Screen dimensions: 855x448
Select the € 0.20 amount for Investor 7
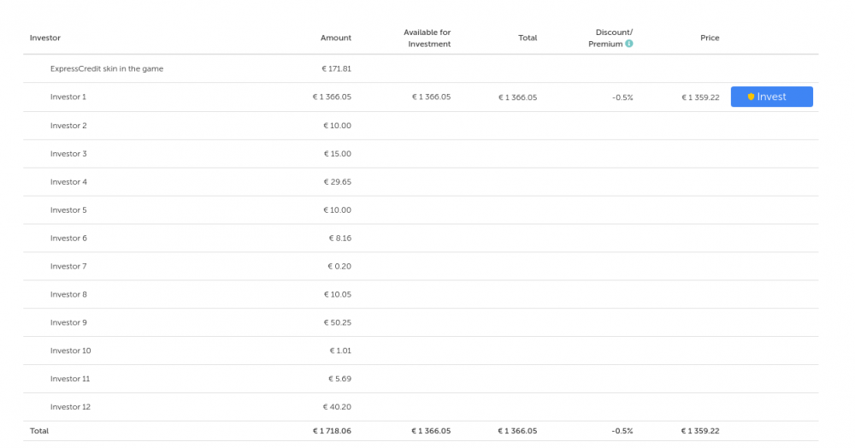[x=339, y=267]
